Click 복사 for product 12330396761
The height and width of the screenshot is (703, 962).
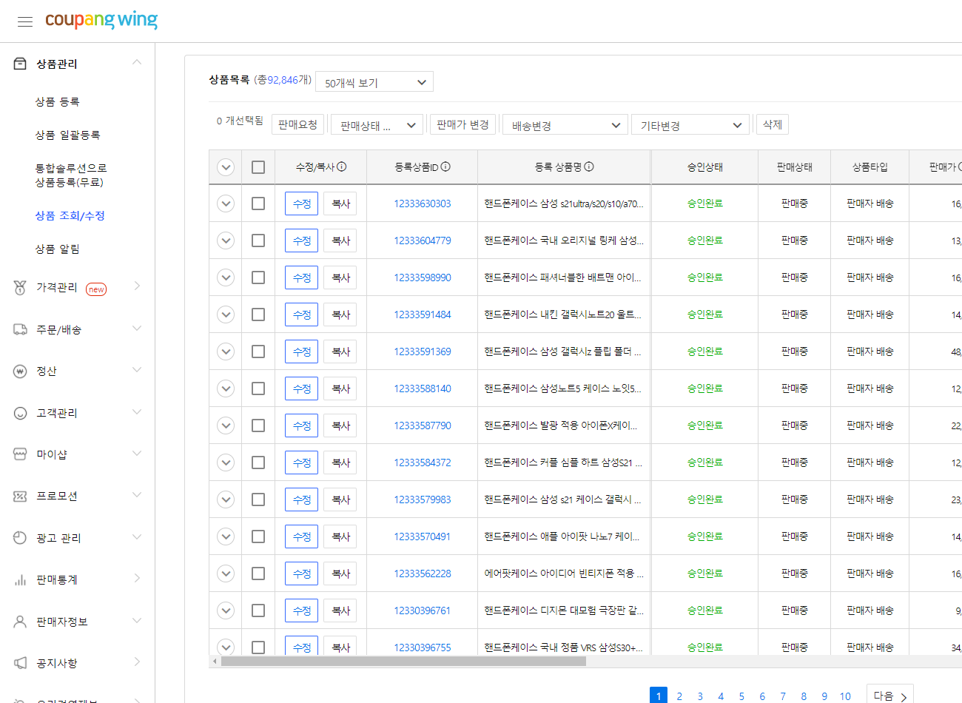coord(340,610)
